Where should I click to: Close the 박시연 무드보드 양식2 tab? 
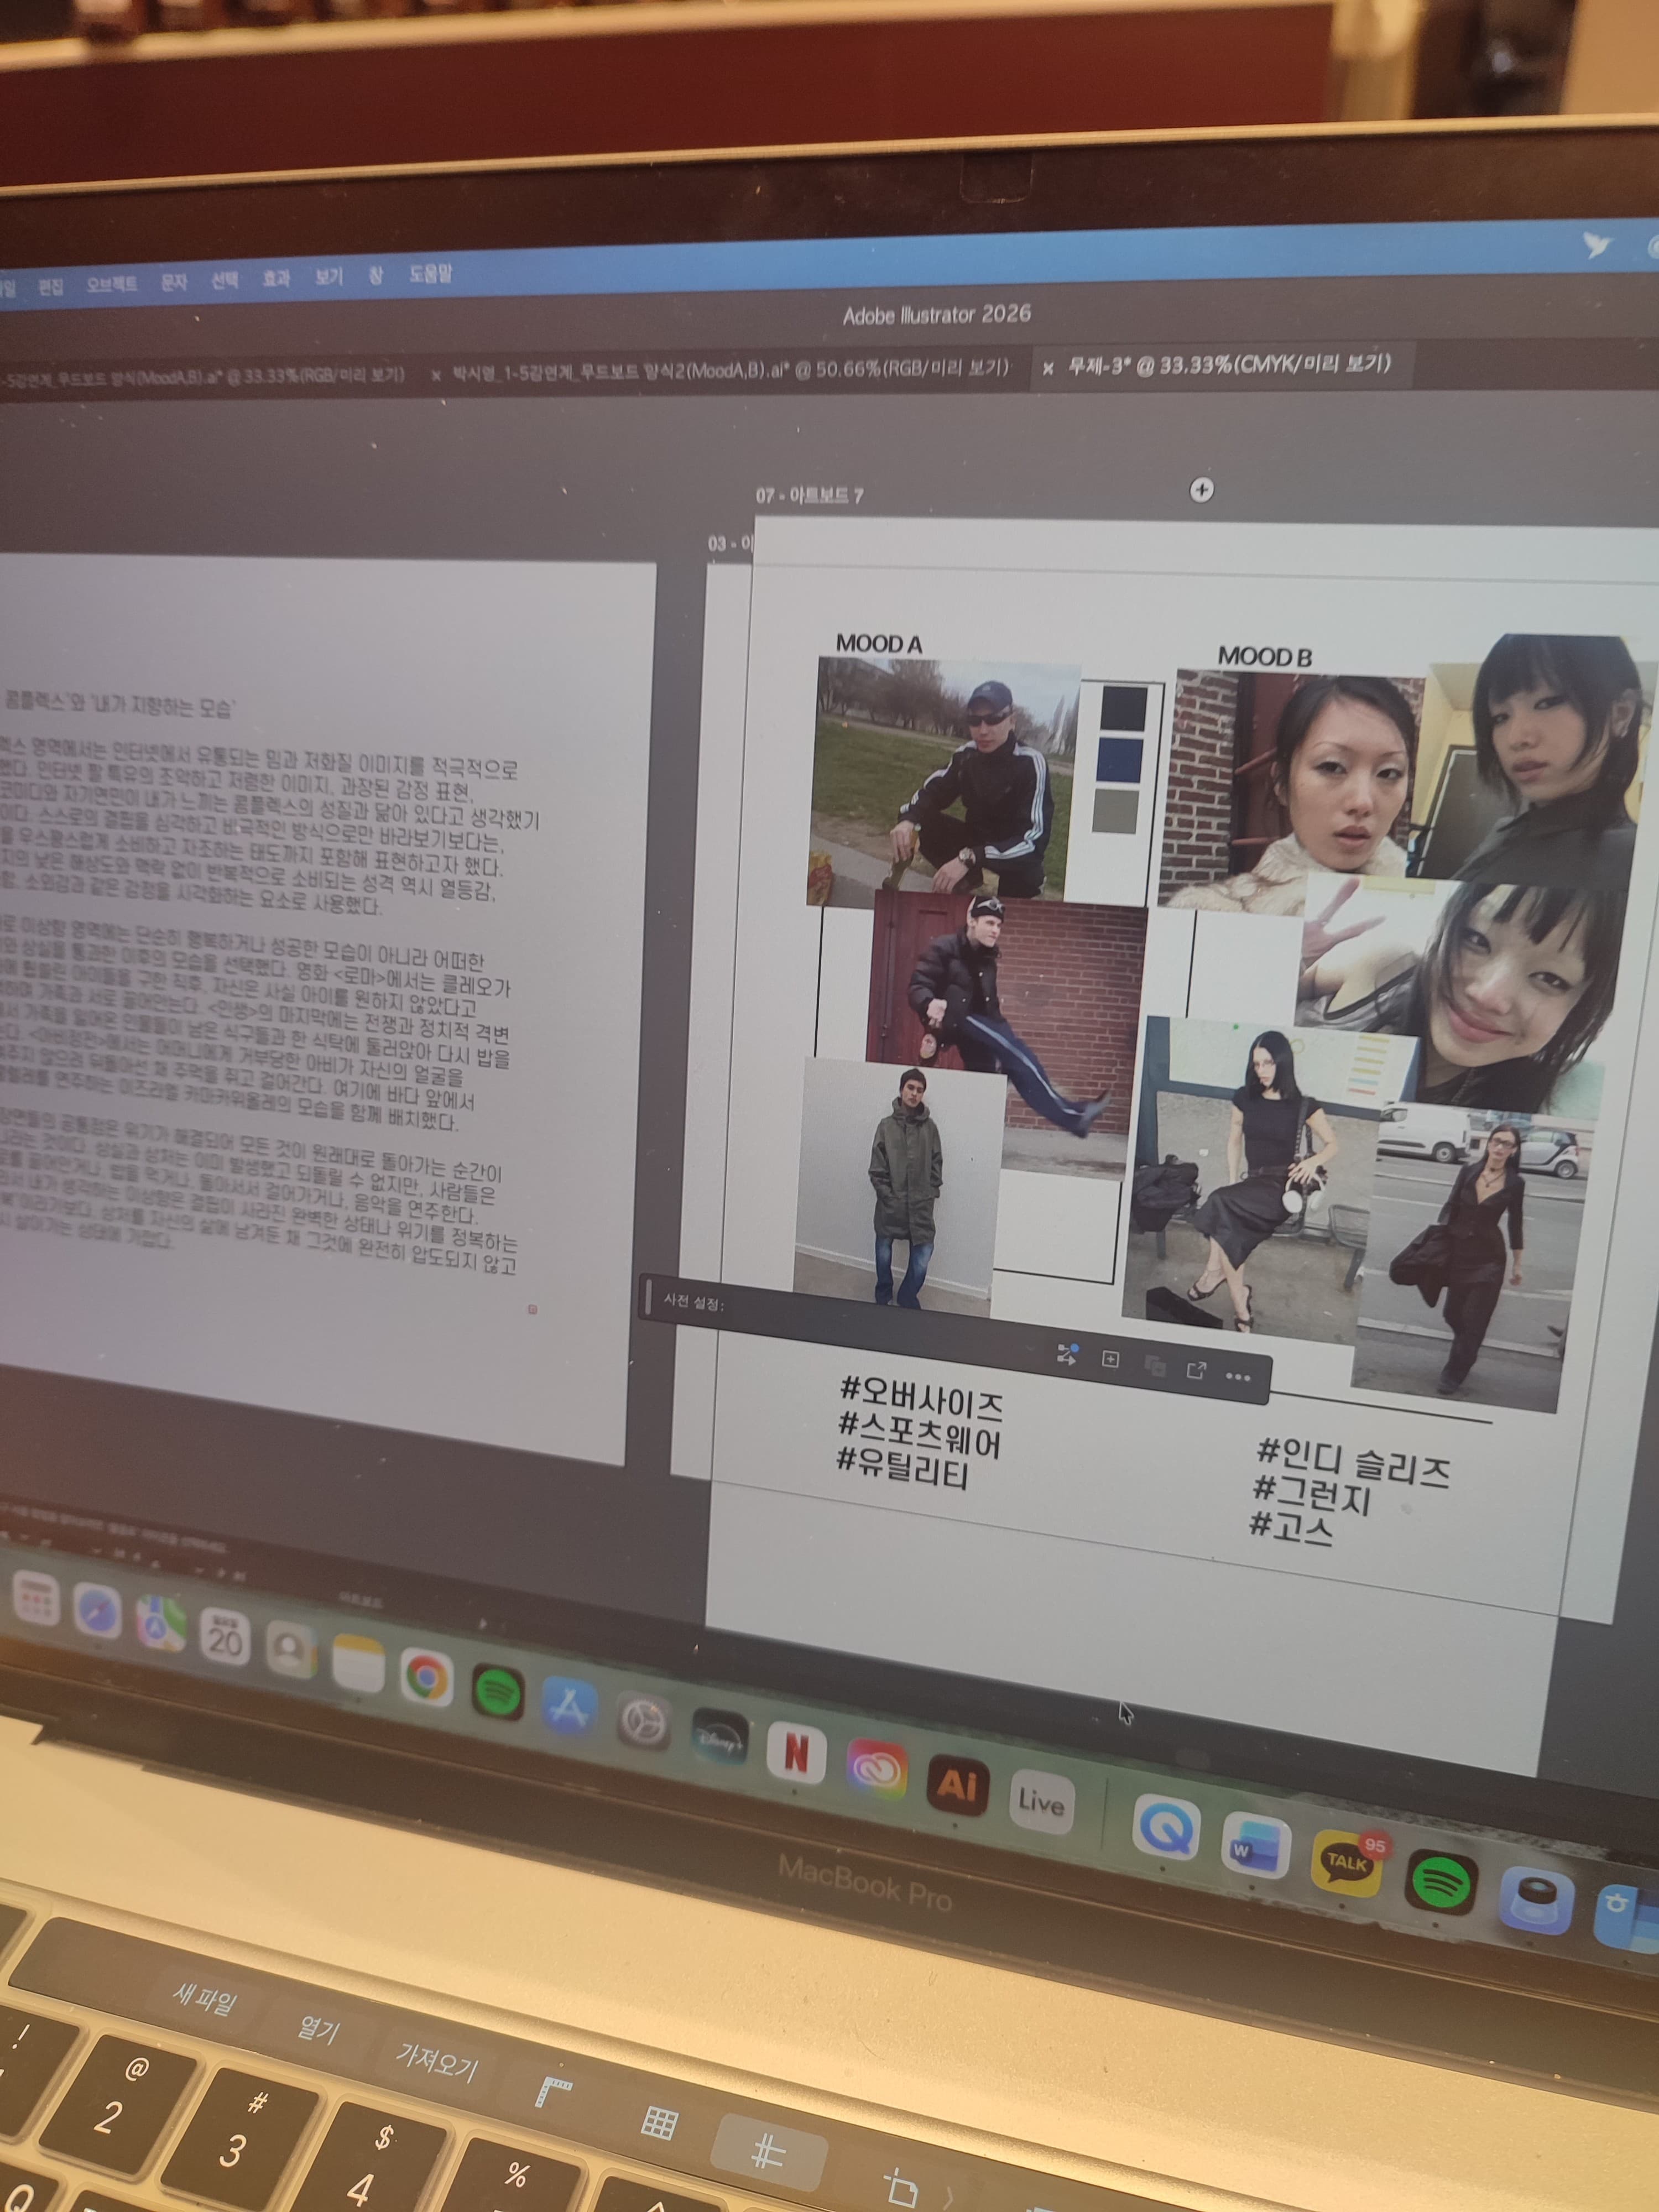pyautogui.click(x=436, y=376)
